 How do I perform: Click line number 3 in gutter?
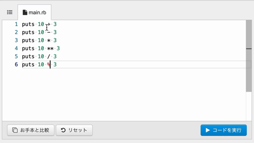[x=16, y=40]
